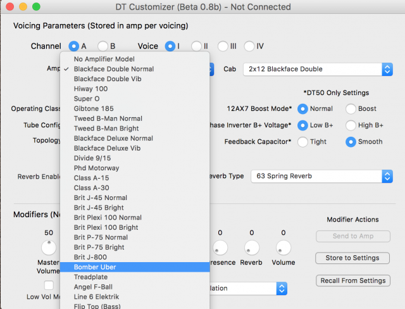The height and width of the screenshot is (309, 405).
Task: Close the DT Customizer window
Action: coord(10,6)
